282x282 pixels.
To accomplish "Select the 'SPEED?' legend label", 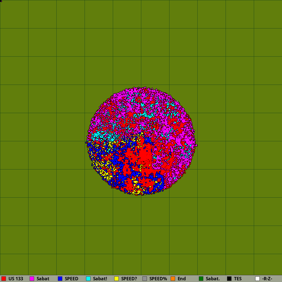I will coord(129,279).
